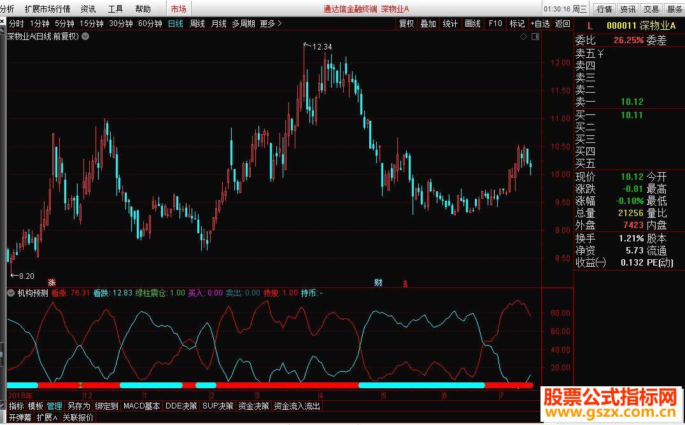The image size is (685, 425).
Task: Click the 关联报价 button
Action: (78, 417)
